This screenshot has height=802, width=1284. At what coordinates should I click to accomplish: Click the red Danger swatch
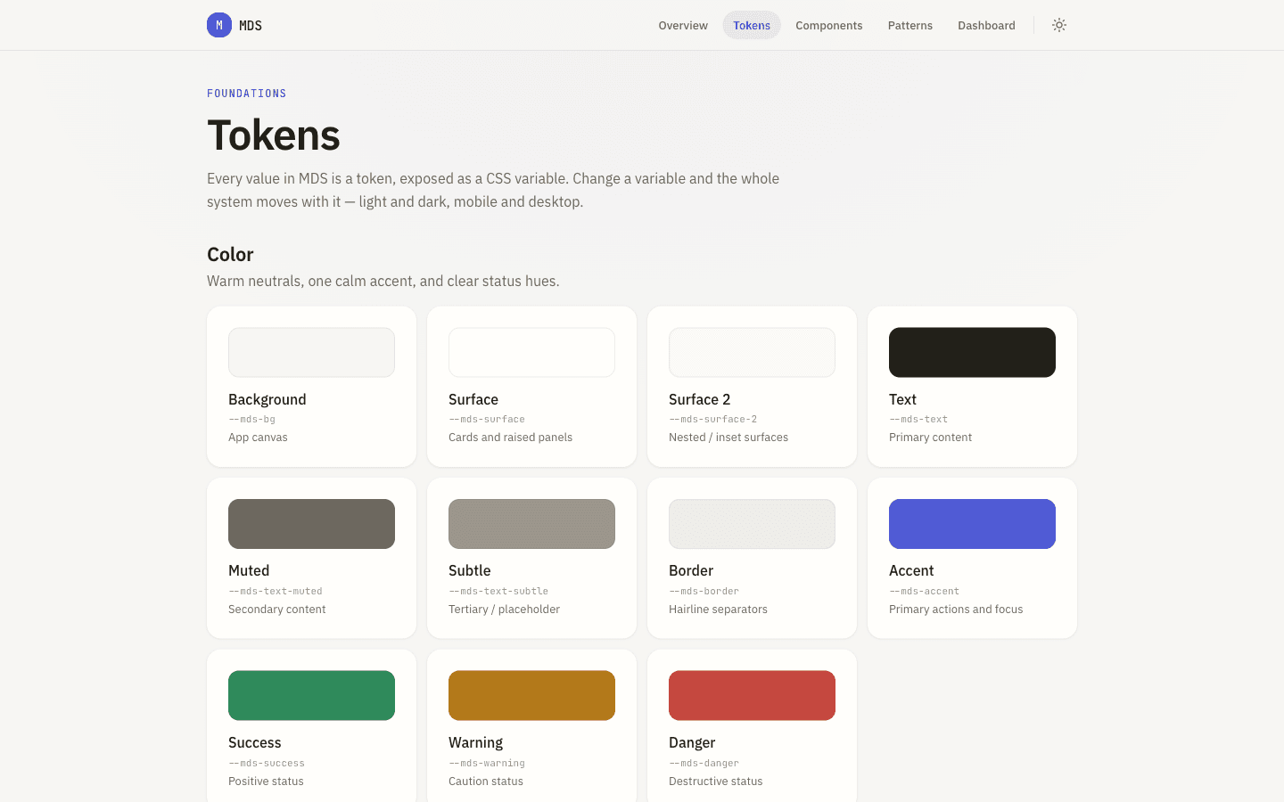752,695
